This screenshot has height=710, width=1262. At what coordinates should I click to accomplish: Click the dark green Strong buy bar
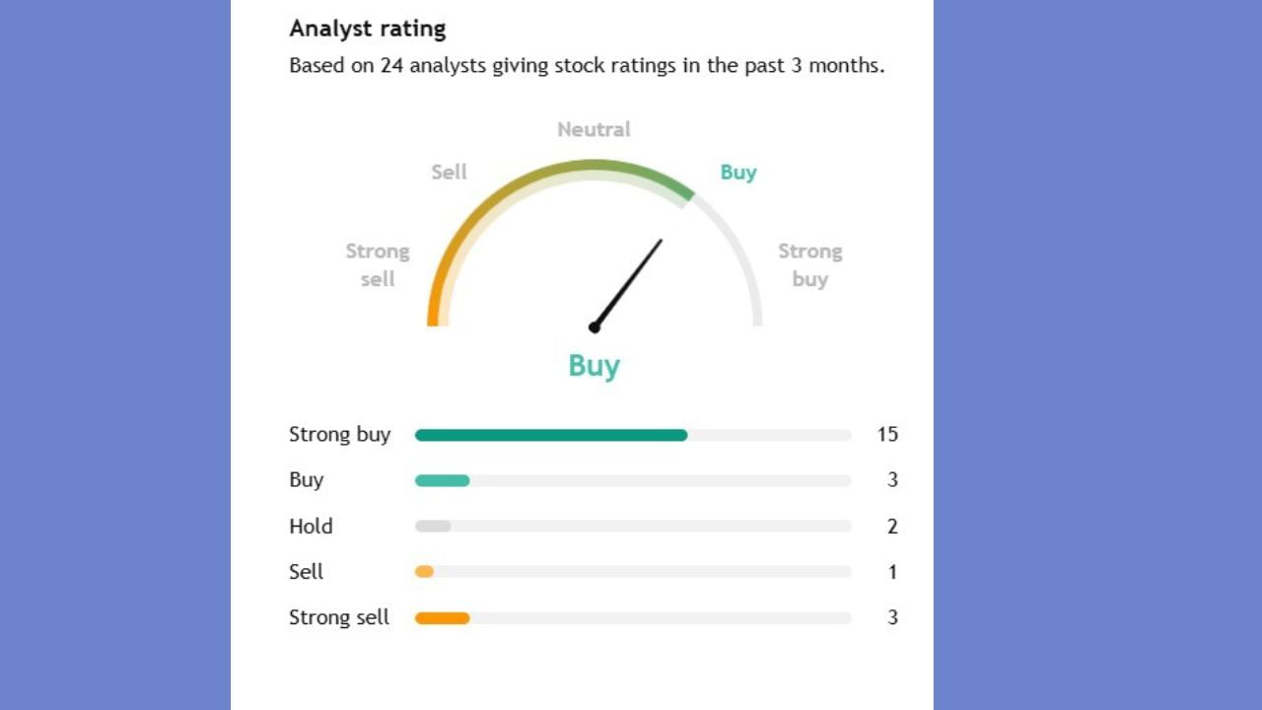tap(550, 435)
